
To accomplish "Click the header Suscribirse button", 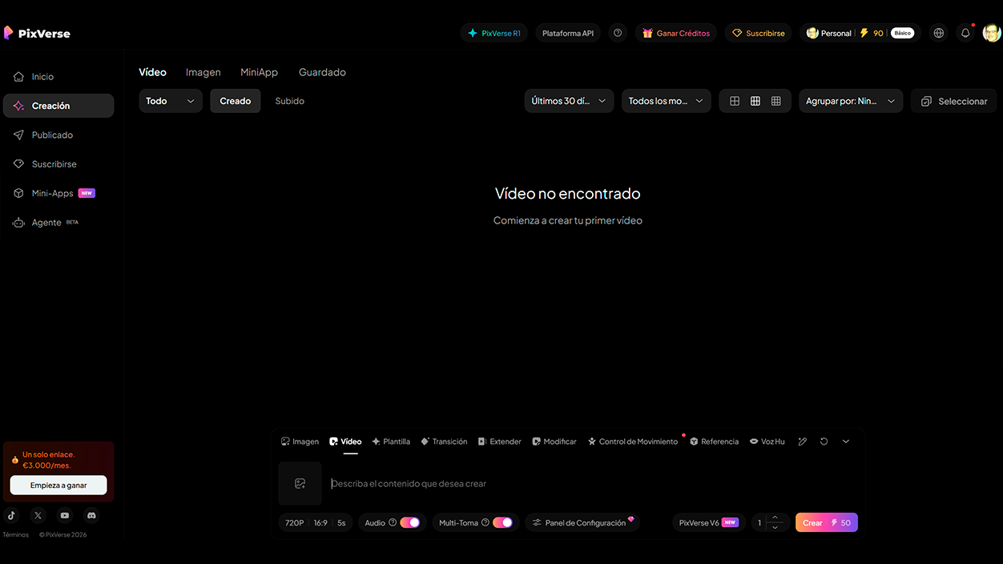I will tap(759, 33).
